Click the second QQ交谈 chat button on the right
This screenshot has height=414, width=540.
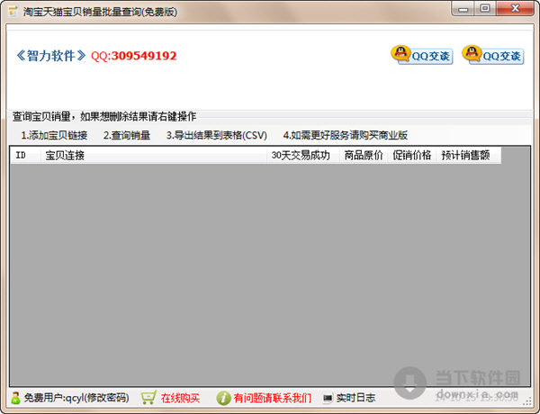coord(493,55)
